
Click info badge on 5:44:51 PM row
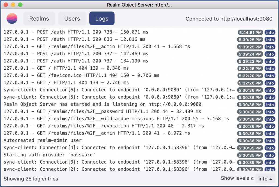[270, 33]
